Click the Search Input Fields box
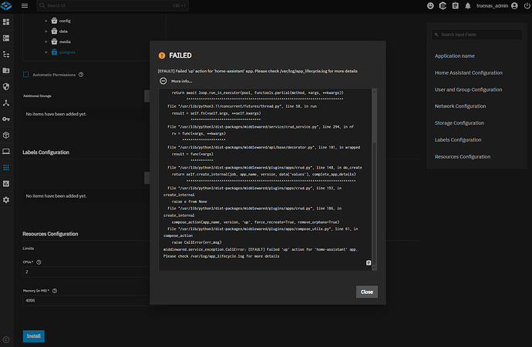Viewport: 532px width, 347px height. click(x=476, y=35)
